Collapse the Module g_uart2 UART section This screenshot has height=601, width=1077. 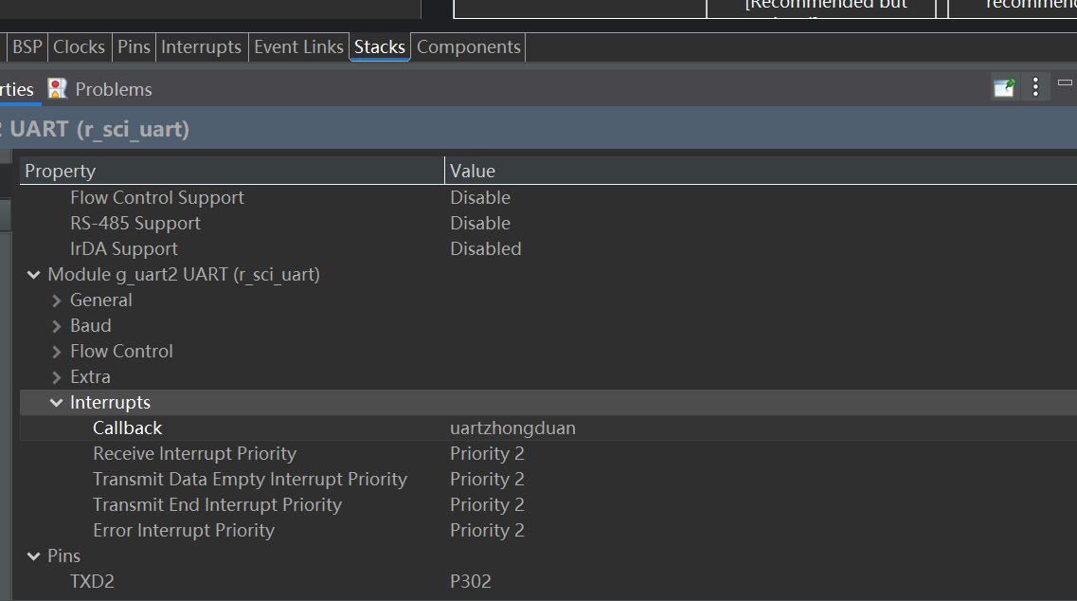(x=33, y=275)
